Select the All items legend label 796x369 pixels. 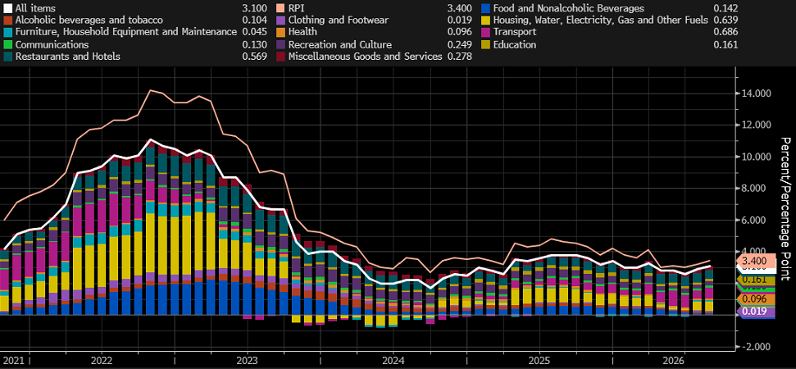point(35,8)
